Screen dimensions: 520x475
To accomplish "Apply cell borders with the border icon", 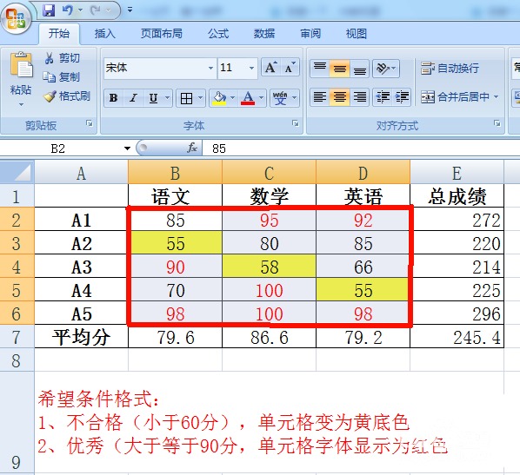I will click(186, 98).
